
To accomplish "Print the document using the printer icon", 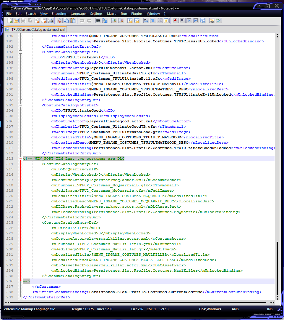I will [x=50, y=20].
